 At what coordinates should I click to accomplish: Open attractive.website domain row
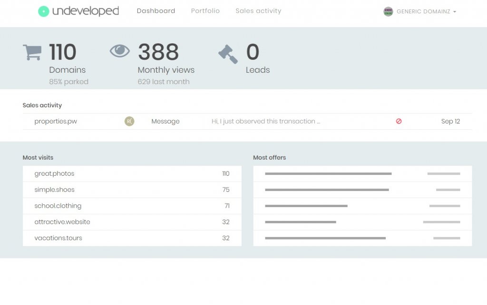[62, 222]
